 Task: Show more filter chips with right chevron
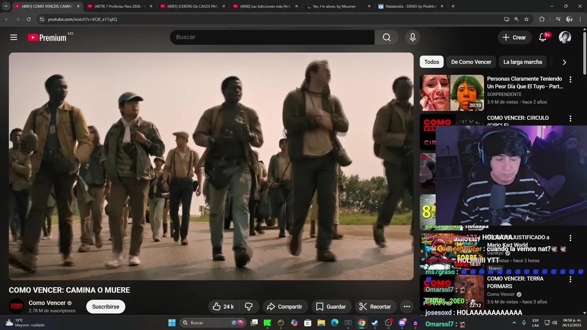(564, 62)
